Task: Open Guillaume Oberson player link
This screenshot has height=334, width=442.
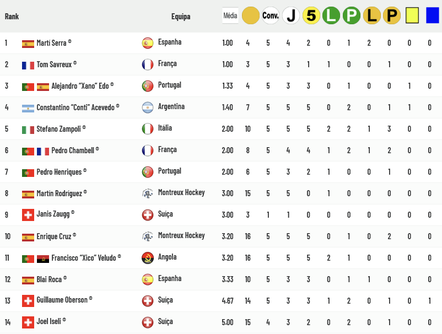Action: [x=62, y=300]
